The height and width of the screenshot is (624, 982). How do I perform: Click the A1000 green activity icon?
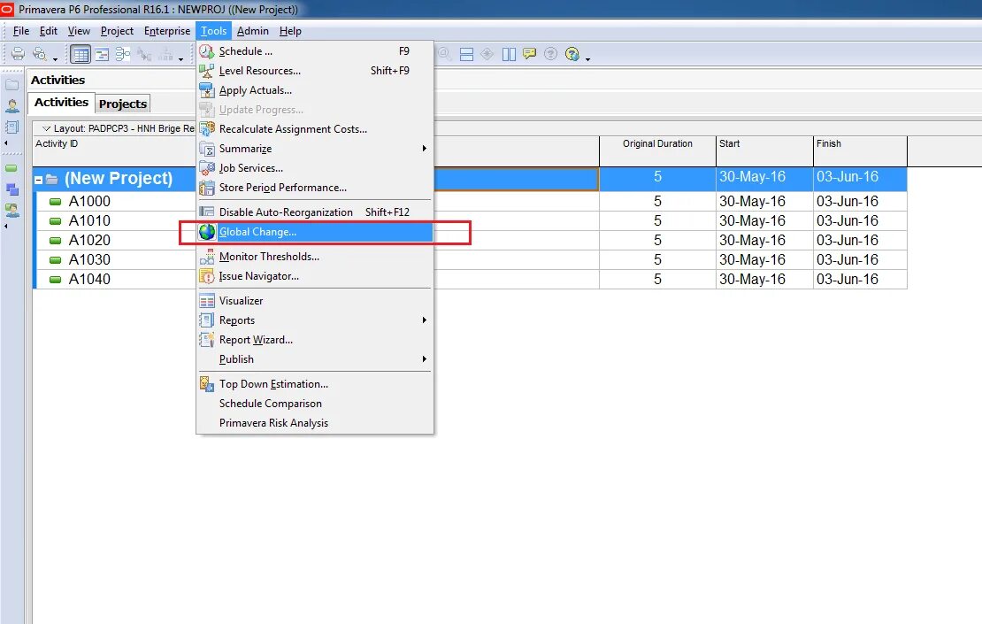point(55,202)
